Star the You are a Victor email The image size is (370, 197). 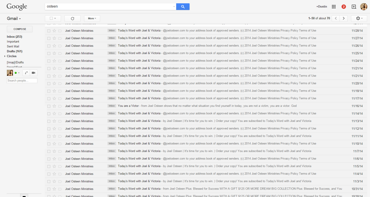click(x=54, y=106)
